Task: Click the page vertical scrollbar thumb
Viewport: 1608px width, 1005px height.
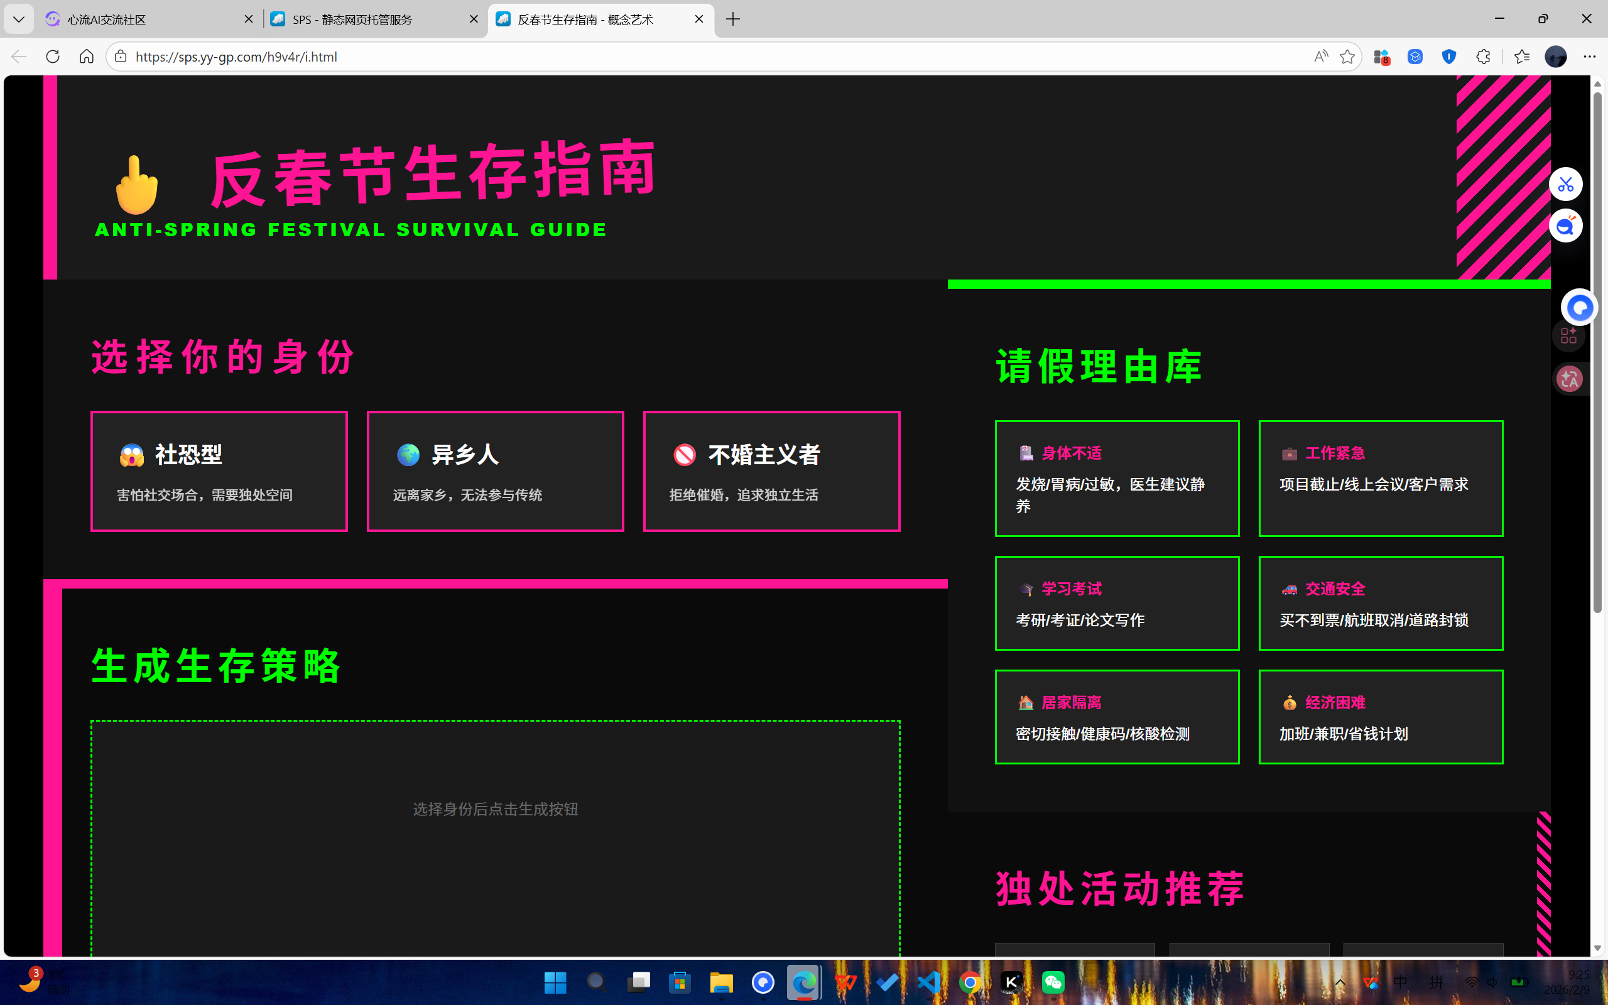Action: tap(1597, 352)
